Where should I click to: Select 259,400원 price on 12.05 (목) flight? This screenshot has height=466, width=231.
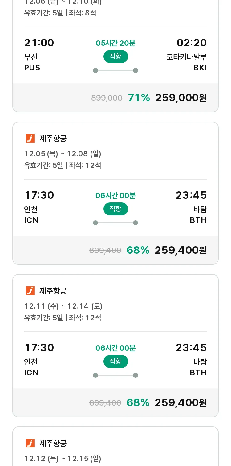pos(180,250)
